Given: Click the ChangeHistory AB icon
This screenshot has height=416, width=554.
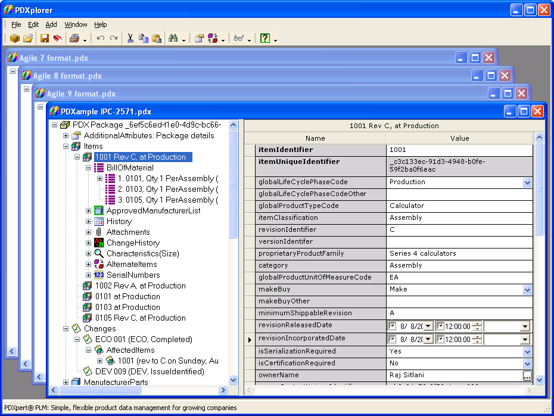Looking at the screenshot, I should click(99, 243).
